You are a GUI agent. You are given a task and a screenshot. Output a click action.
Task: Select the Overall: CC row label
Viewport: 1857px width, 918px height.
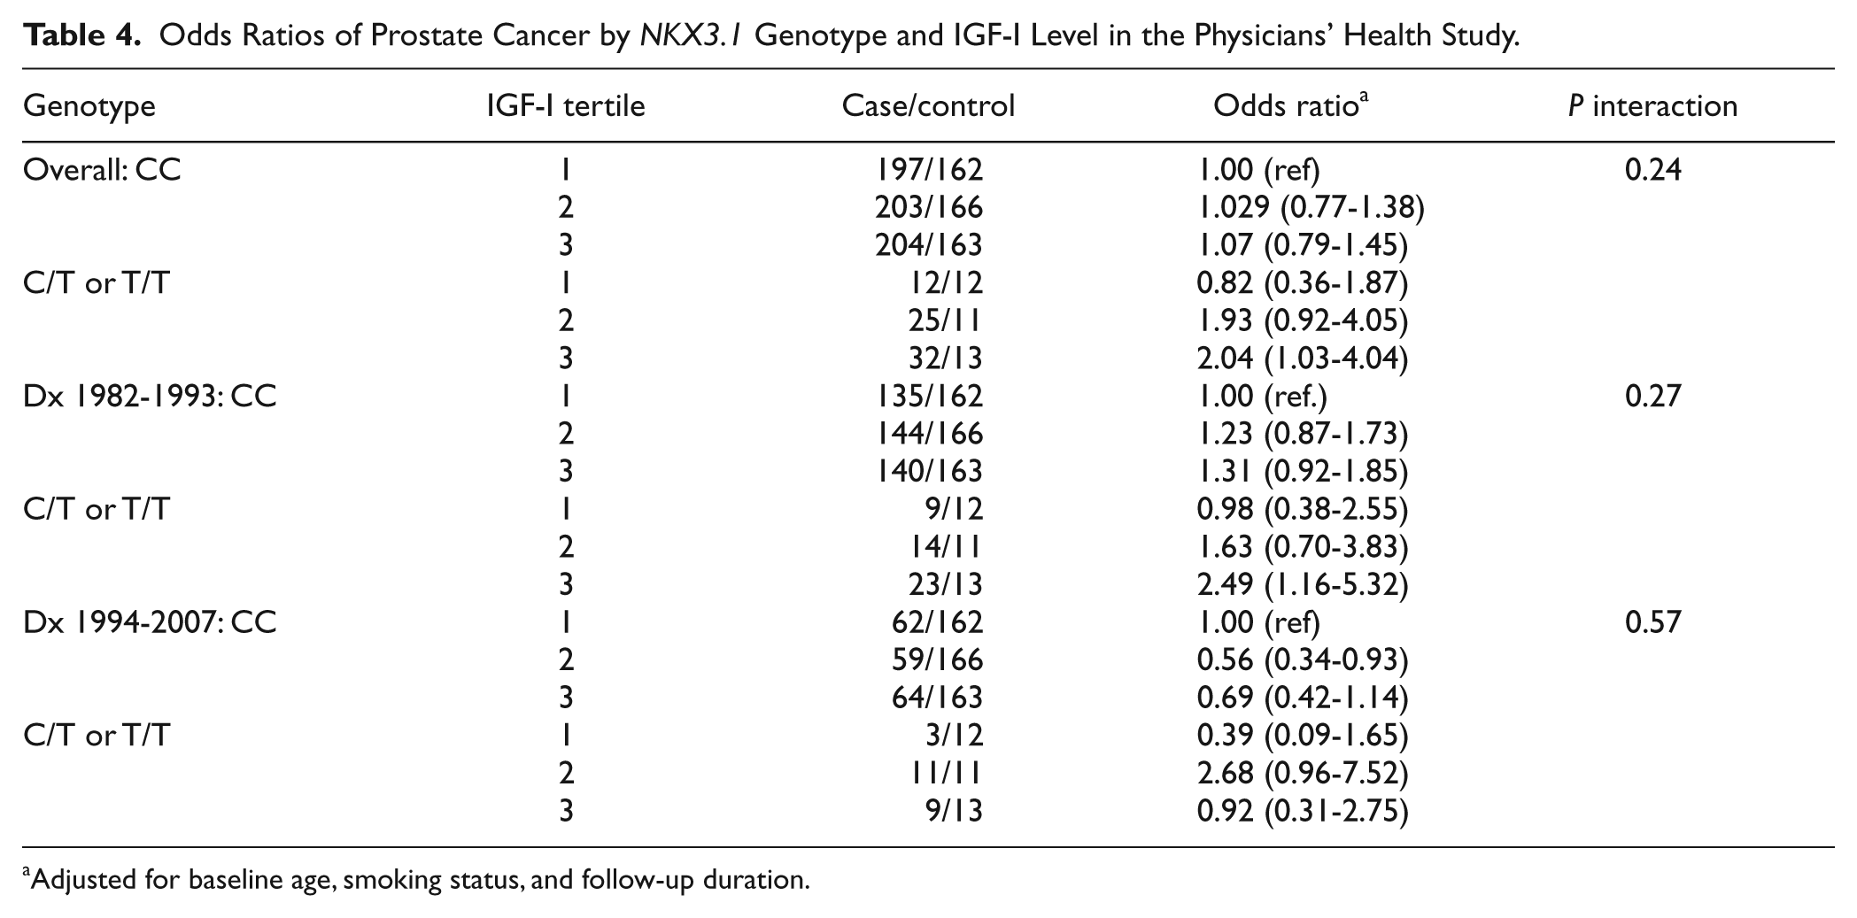tap(102, 168)
